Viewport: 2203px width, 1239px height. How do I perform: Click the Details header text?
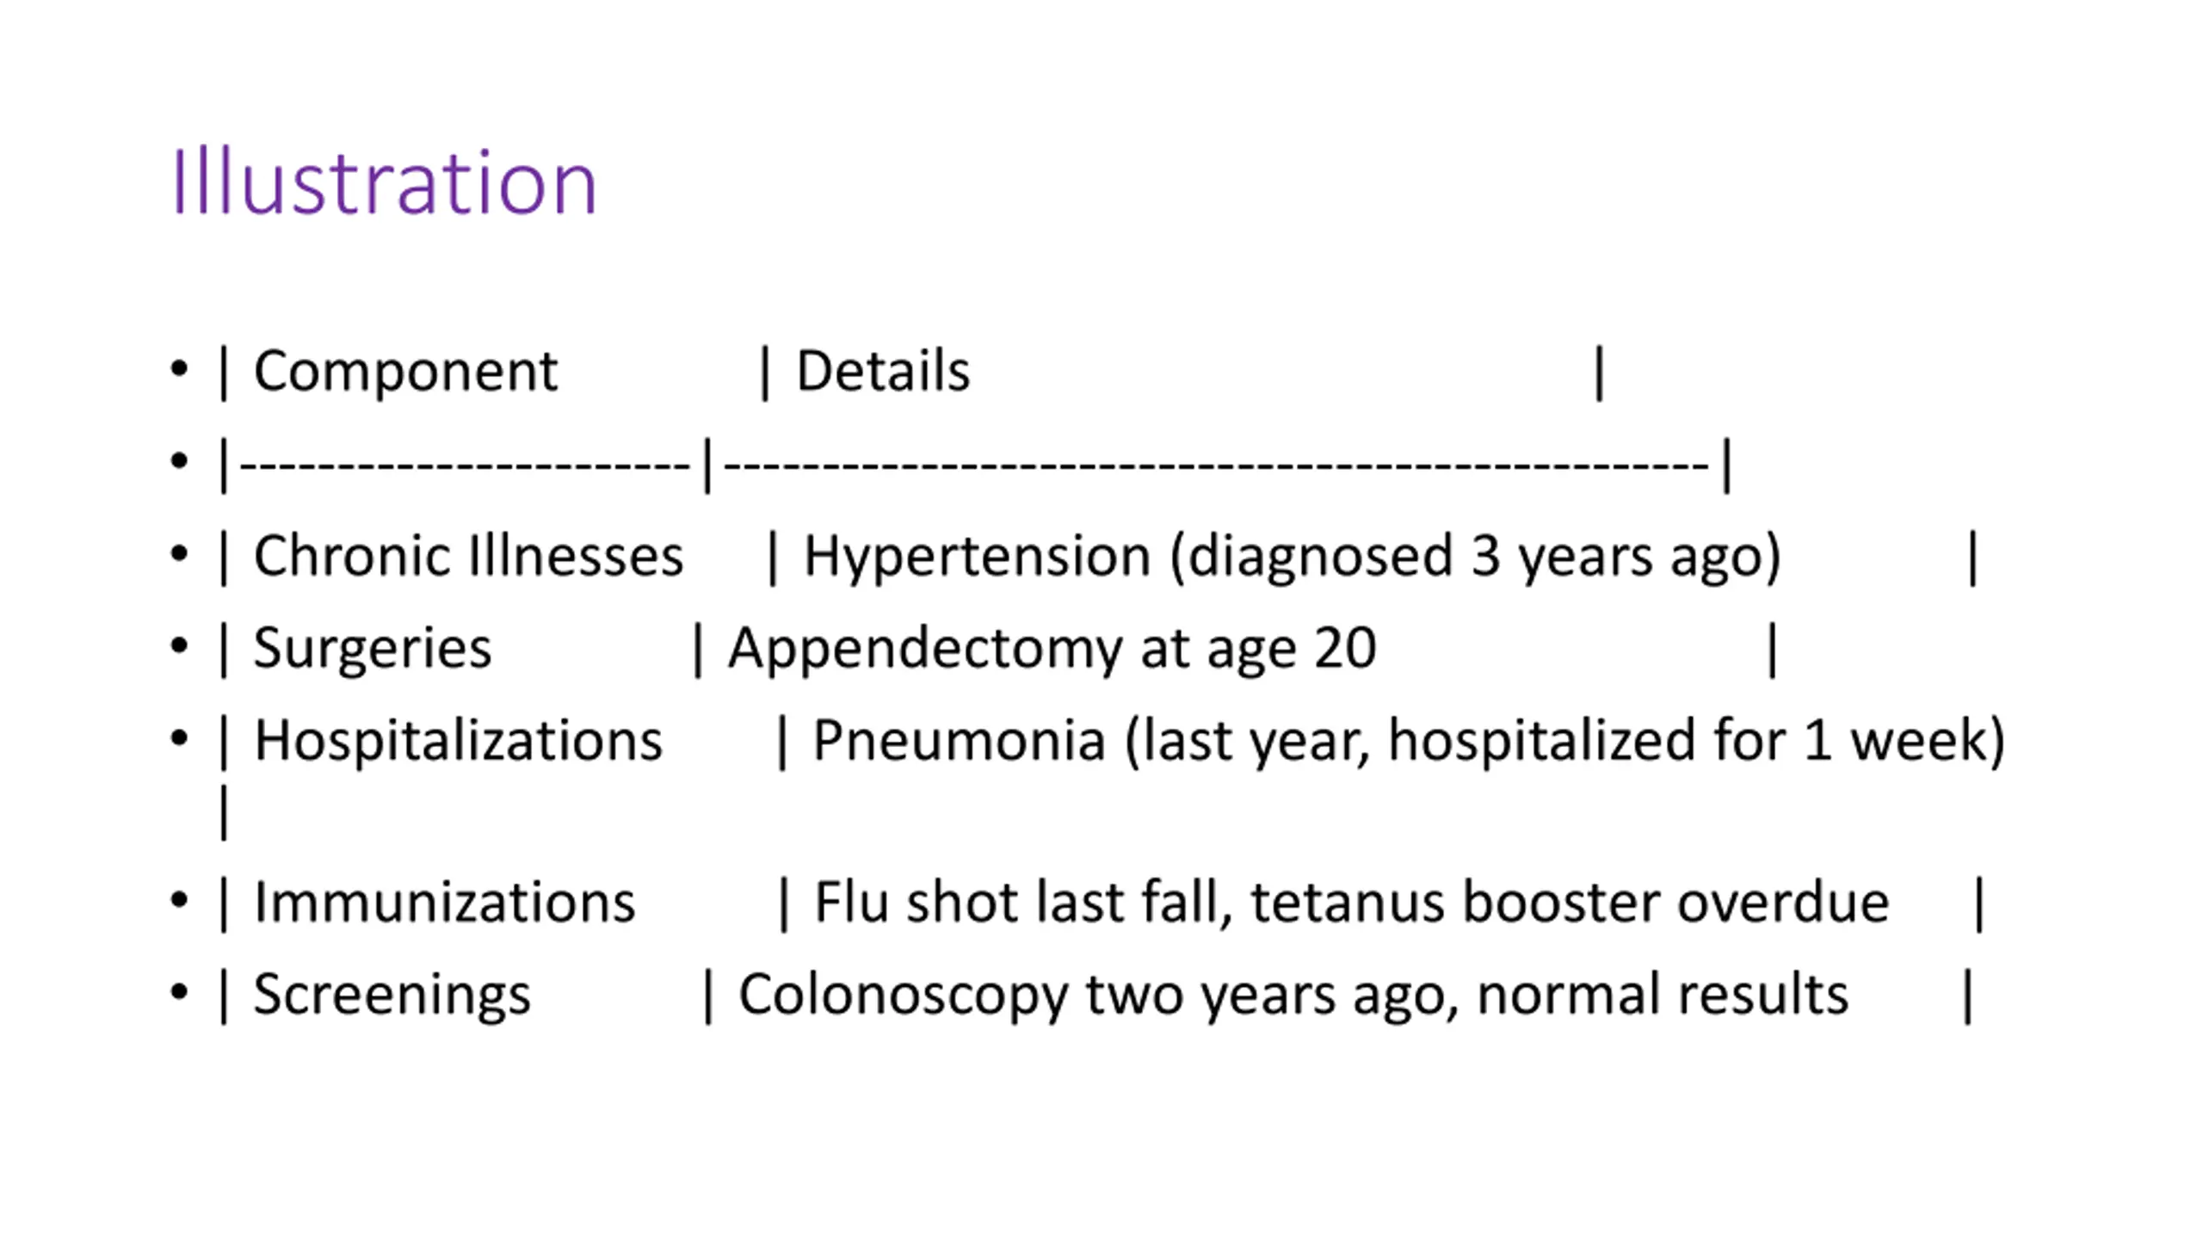pos(883,371)
